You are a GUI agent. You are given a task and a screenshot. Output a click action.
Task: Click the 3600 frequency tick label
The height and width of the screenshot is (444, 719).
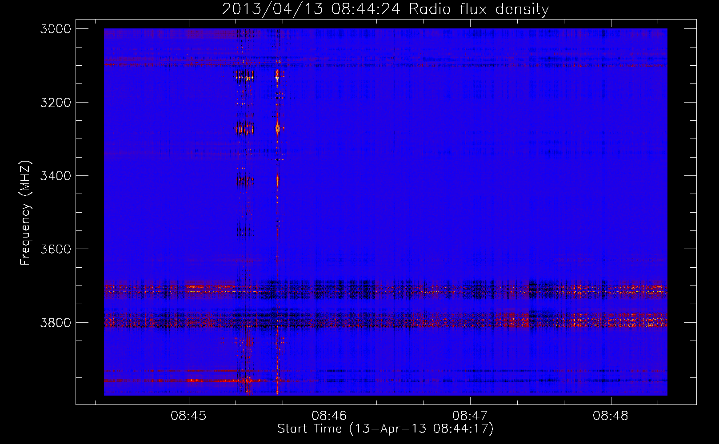tap(56, 249)
